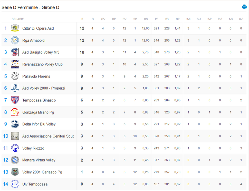Click the print icon
This screenshot has width=249, height=191.
pos(244,7)
